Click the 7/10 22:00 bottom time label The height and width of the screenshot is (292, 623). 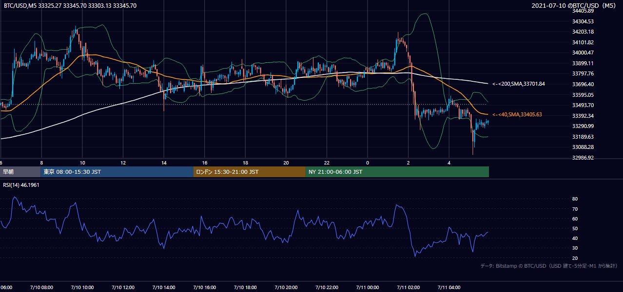[327, 287]
